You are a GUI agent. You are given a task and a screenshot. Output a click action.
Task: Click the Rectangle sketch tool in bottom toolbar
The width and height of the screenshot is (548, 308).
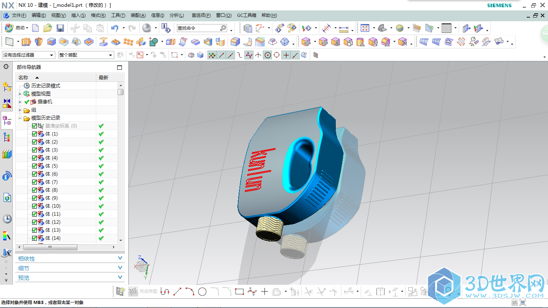coord(239,292)
